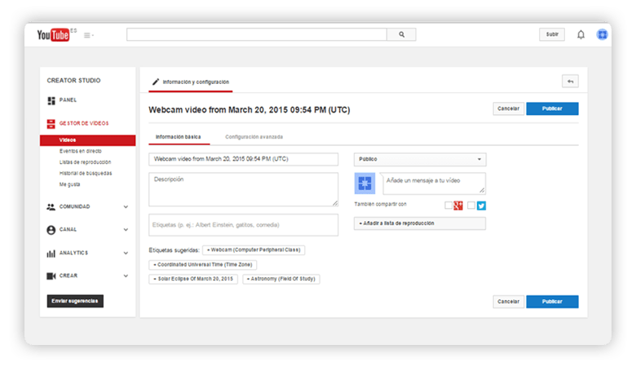The image size is (636, 367).
Task: Add suggested tag Astronomy (Field Of Study)
Action: (x=281, y=279)
